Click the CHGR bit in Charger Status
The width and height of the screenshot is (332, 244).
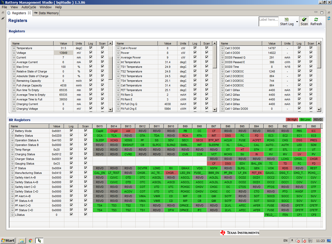[x=314, y=159]
